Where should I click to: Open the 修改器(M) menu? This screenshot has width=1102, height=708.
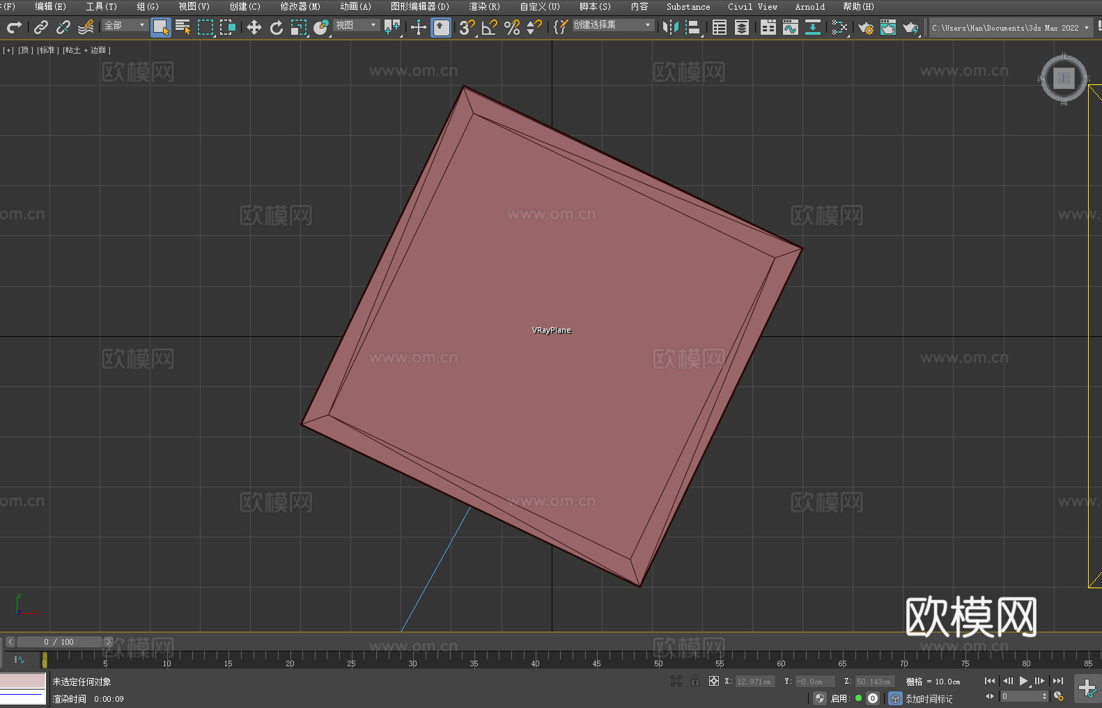(x=300, y=6)
